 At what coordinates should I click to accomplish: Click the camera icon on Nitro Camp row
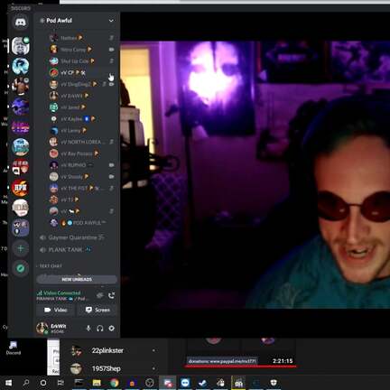coord(112,50)
